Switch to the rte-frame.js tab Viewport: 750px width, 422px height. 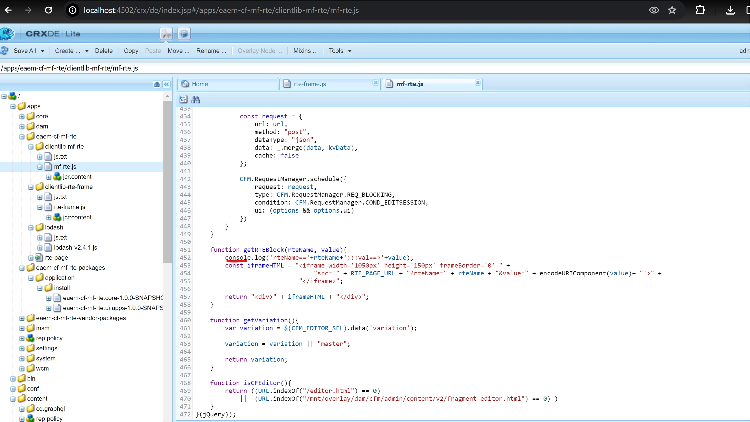coord(310,84)
